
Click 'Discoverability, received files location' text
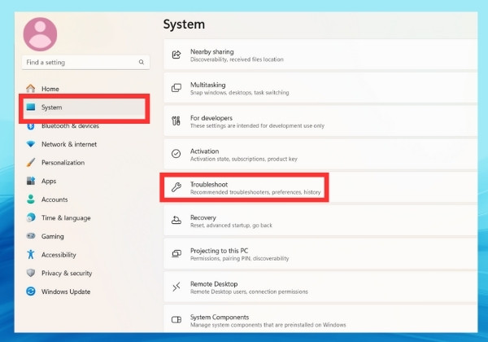pyautogui.click(x=237, y=59)
